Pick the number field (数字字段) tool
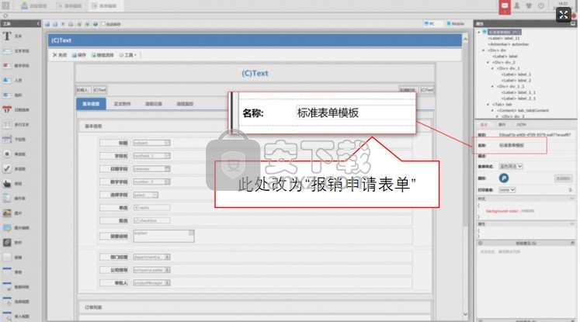The image size is (580, 322). point(7,65)
